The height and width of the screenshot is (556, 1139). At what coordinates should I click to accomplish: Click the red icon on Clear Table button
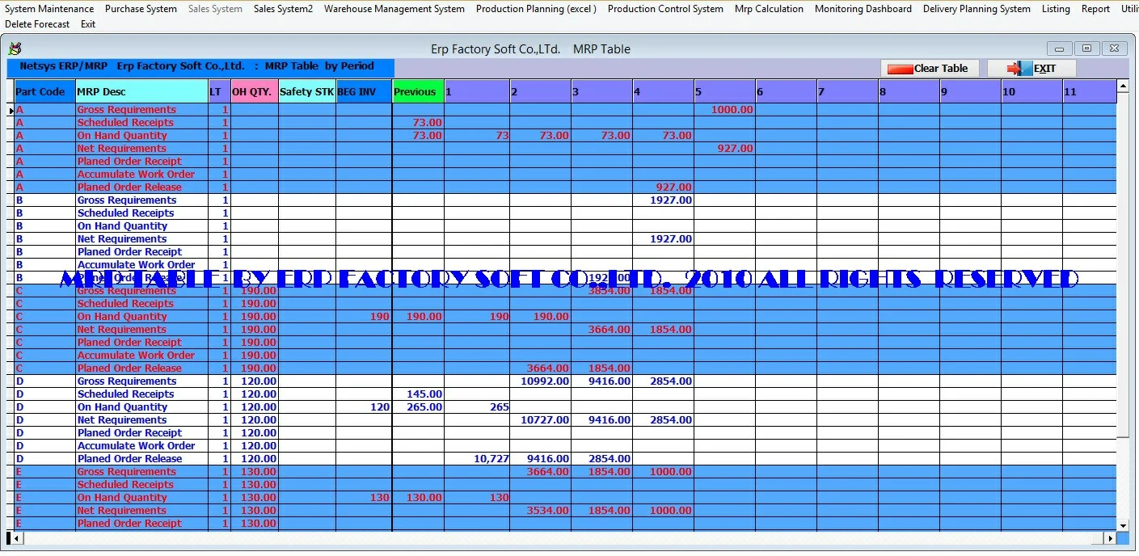pos(900,69)
